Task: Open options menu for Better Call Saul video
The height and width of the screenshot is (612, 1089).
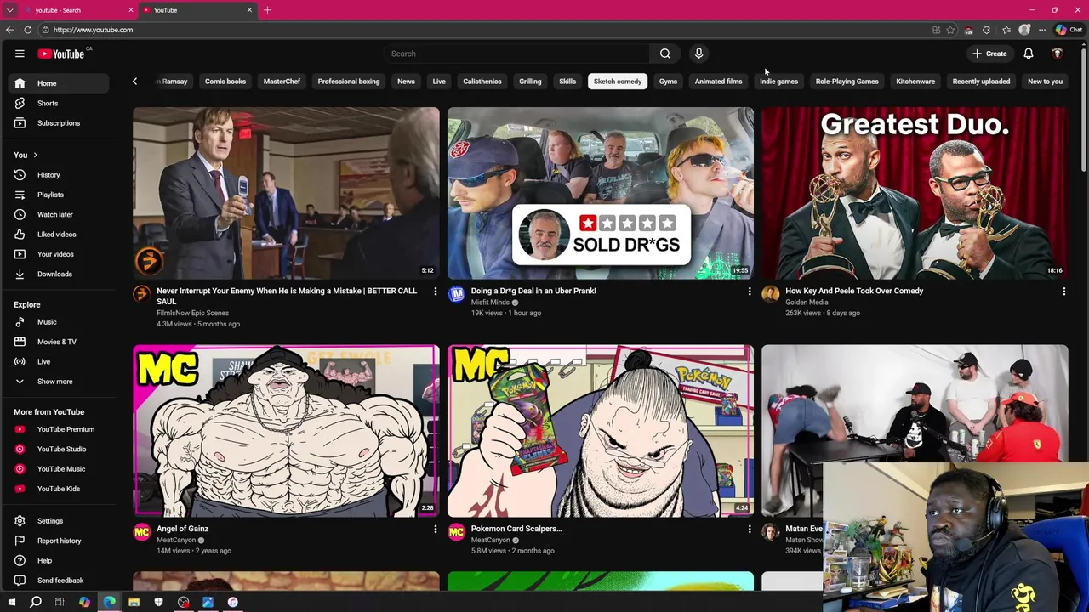Action: (435, 292)
